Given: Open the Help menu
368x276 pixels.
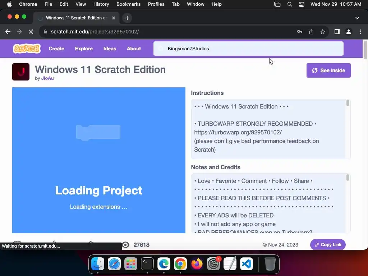Looking at the screenshot, I should tap(216, 4).
